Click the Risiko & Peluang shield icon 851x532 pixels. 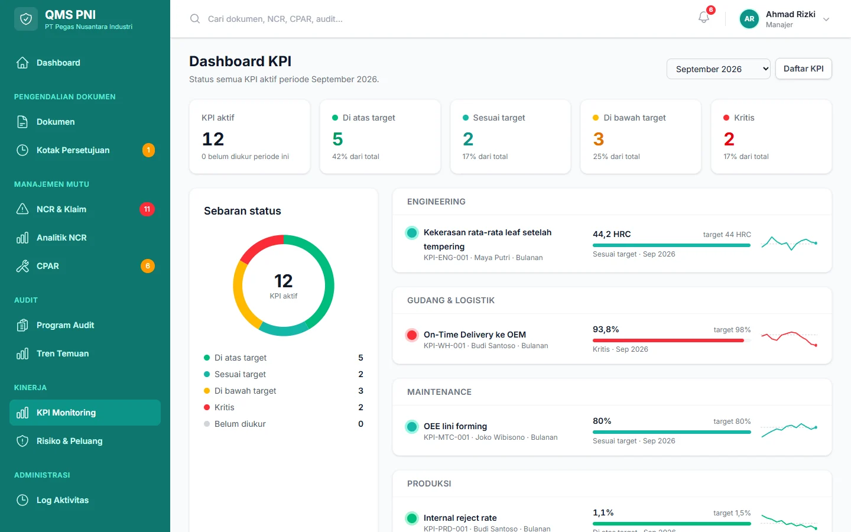click(22, 441)
